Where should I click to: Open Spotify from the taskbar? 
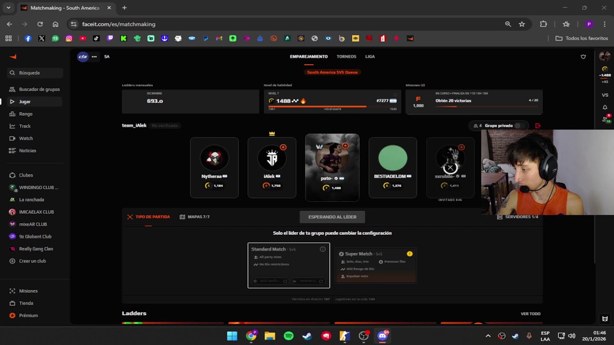[x=289, y=336]
